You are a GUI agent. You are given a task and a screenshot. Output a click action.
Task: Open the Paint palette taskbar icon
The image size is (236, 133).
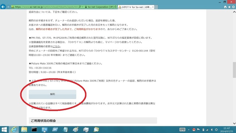75,130
